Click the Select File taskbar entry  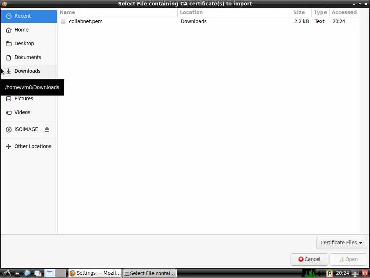coord(150,273)
